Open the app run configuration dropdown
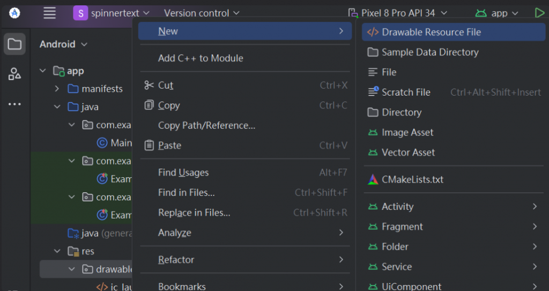Viewport: 549px width, 291px height. (x=498, y=13)
